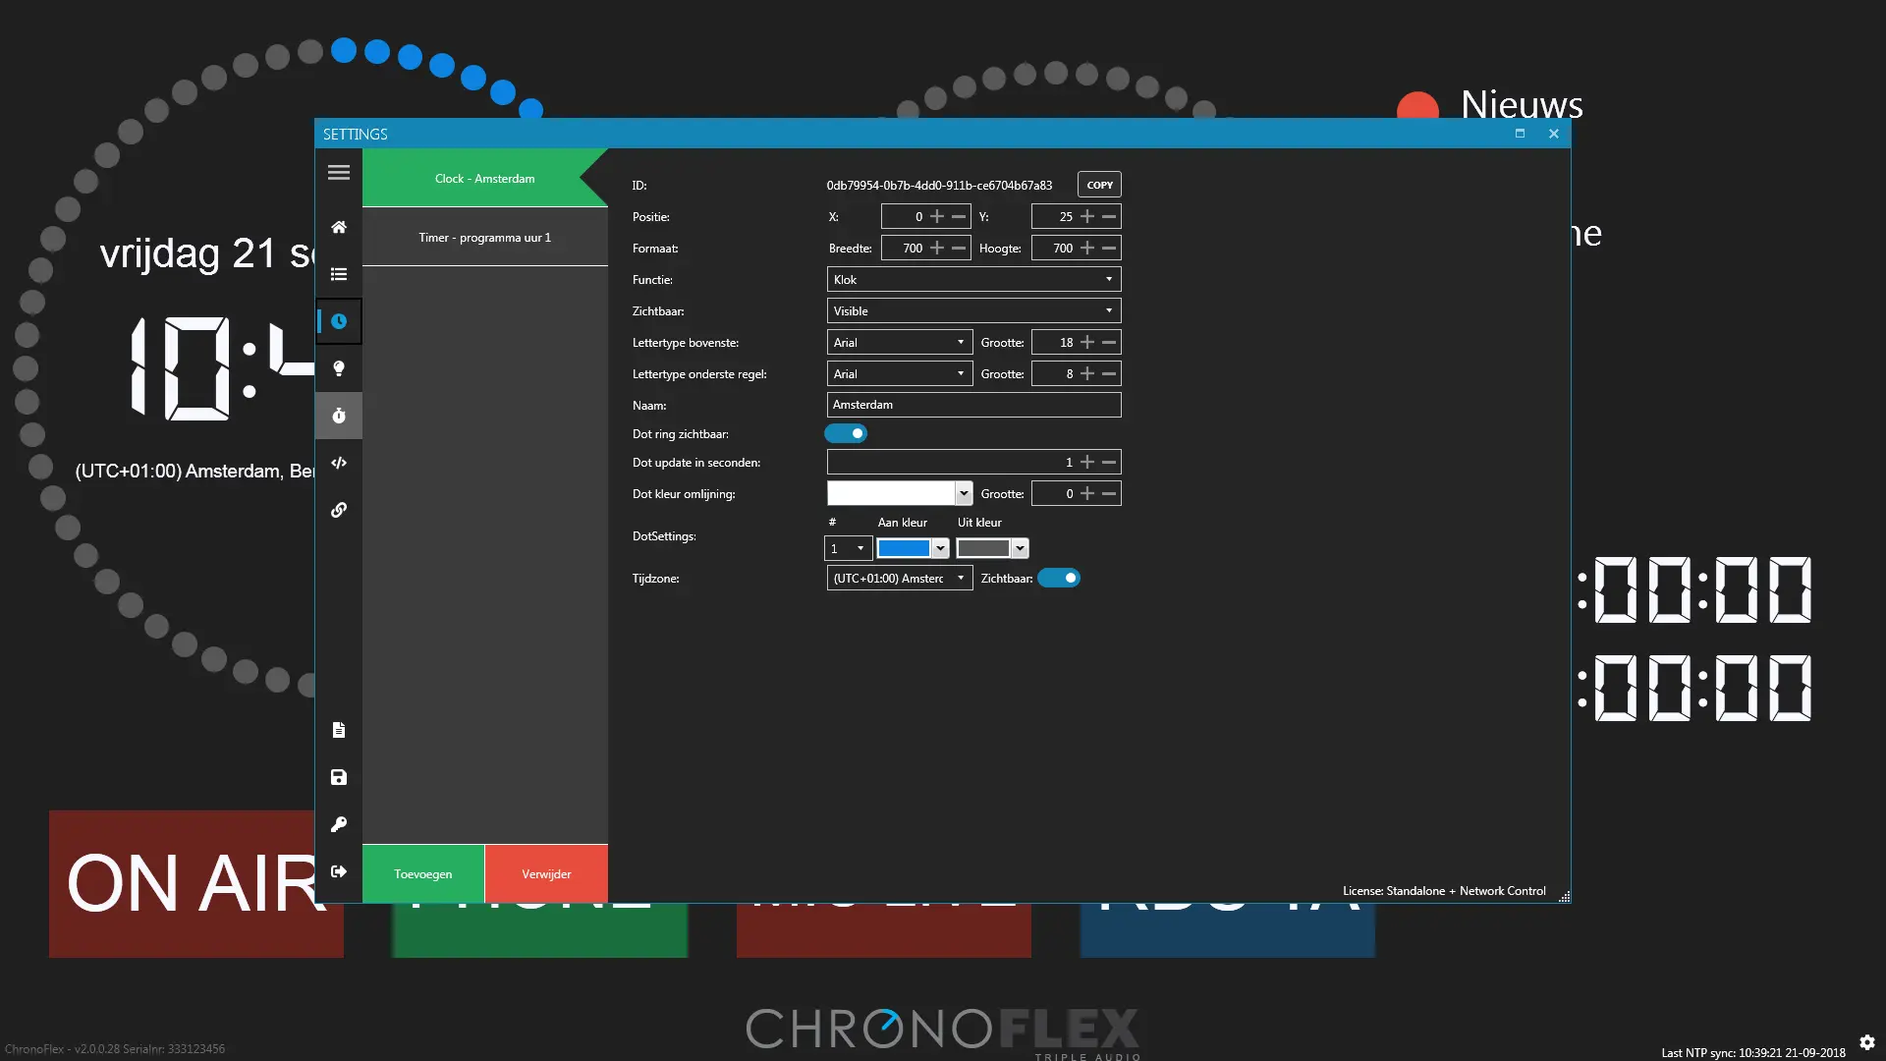Maximize the Settings window
Image resolution: width=1886 pixels, height=1061 pixels.
click(1520, 134)
